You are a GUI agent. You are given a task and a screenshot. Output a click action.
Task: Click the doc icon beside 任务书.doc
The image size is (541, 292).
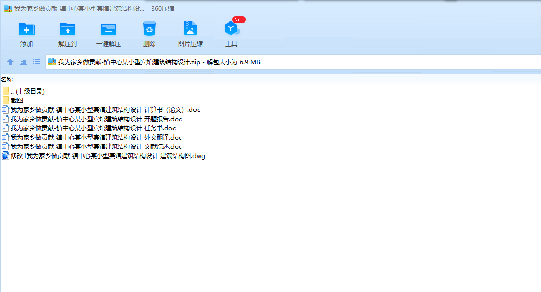coord(6,128)
